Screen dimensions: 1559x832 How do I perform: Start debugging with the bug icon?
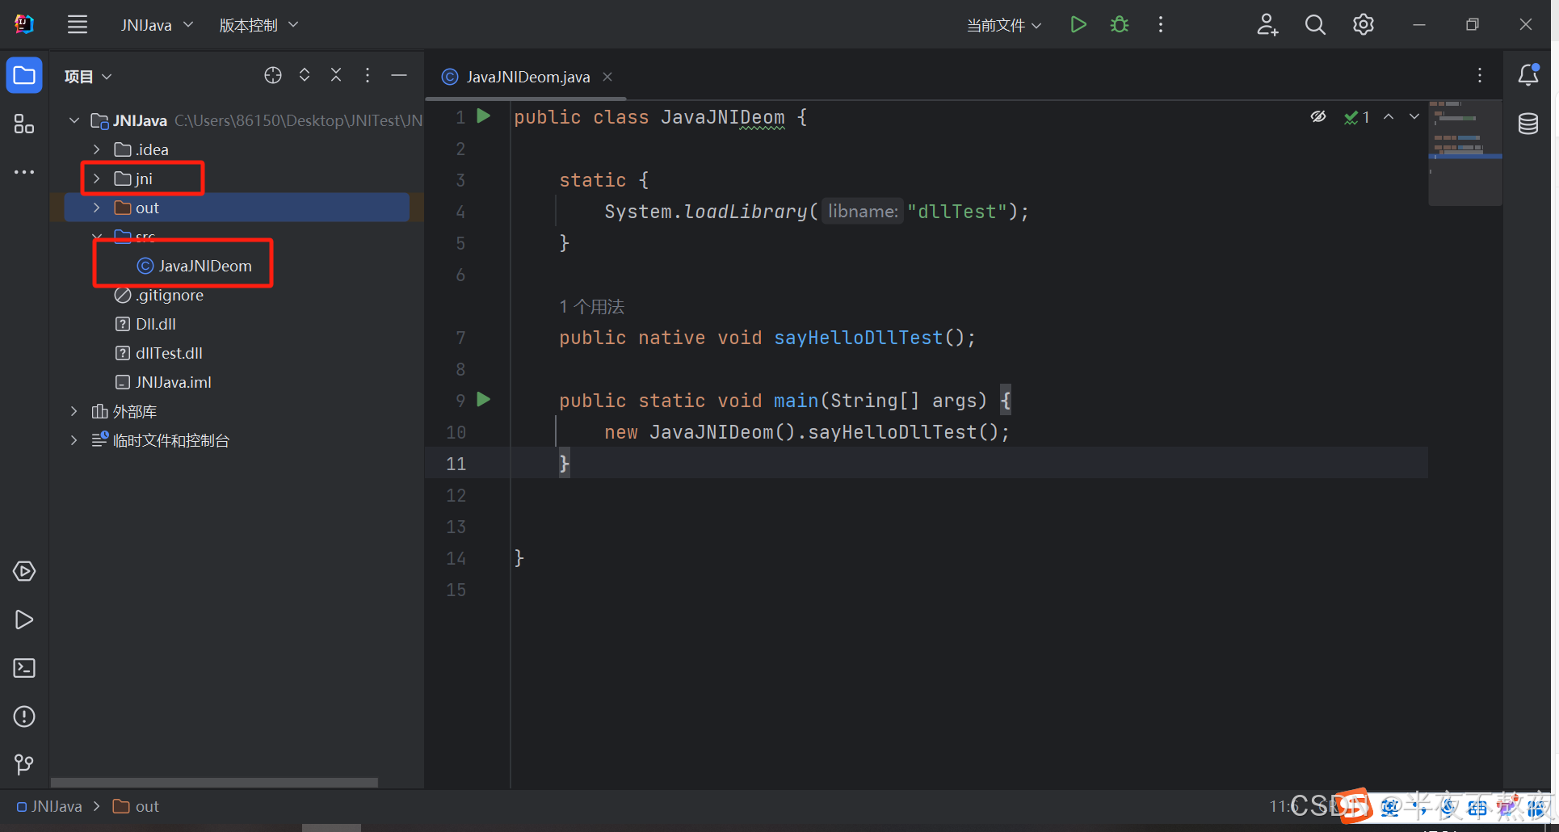click(1119, 24)
